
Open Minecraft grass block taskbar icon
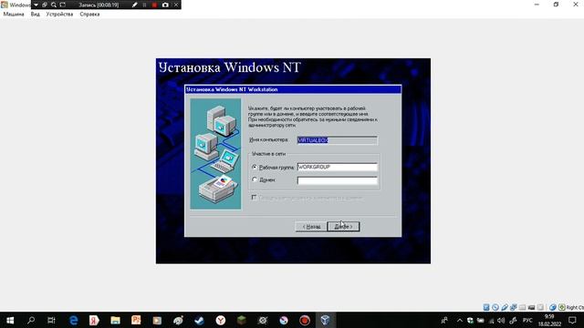(242, 320)
